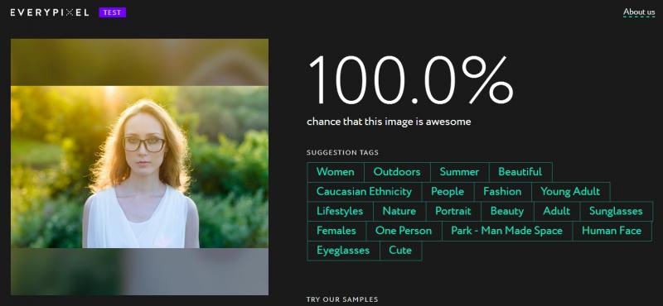
Task: Choose the One Person tag
Action: 404,231
